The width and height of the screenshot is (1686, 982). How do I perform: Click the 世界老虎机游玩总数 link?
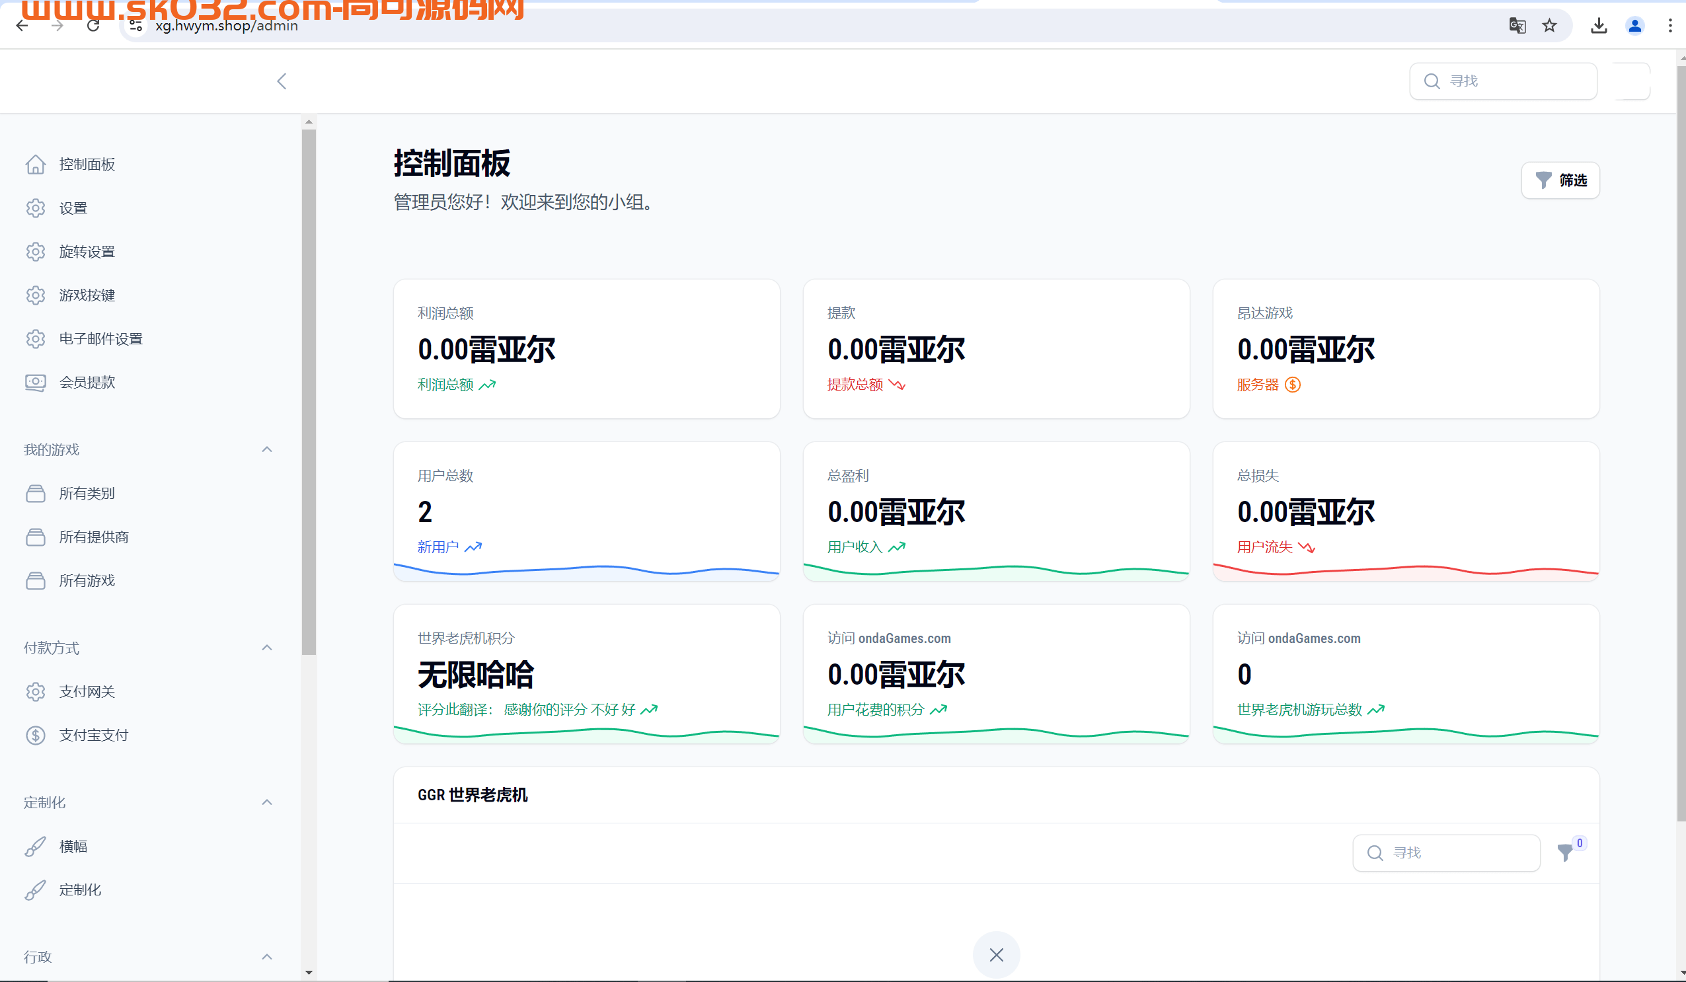[1311, 710]
